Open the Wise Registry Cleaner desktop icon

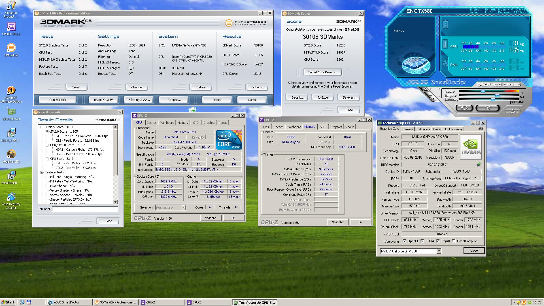11,197
